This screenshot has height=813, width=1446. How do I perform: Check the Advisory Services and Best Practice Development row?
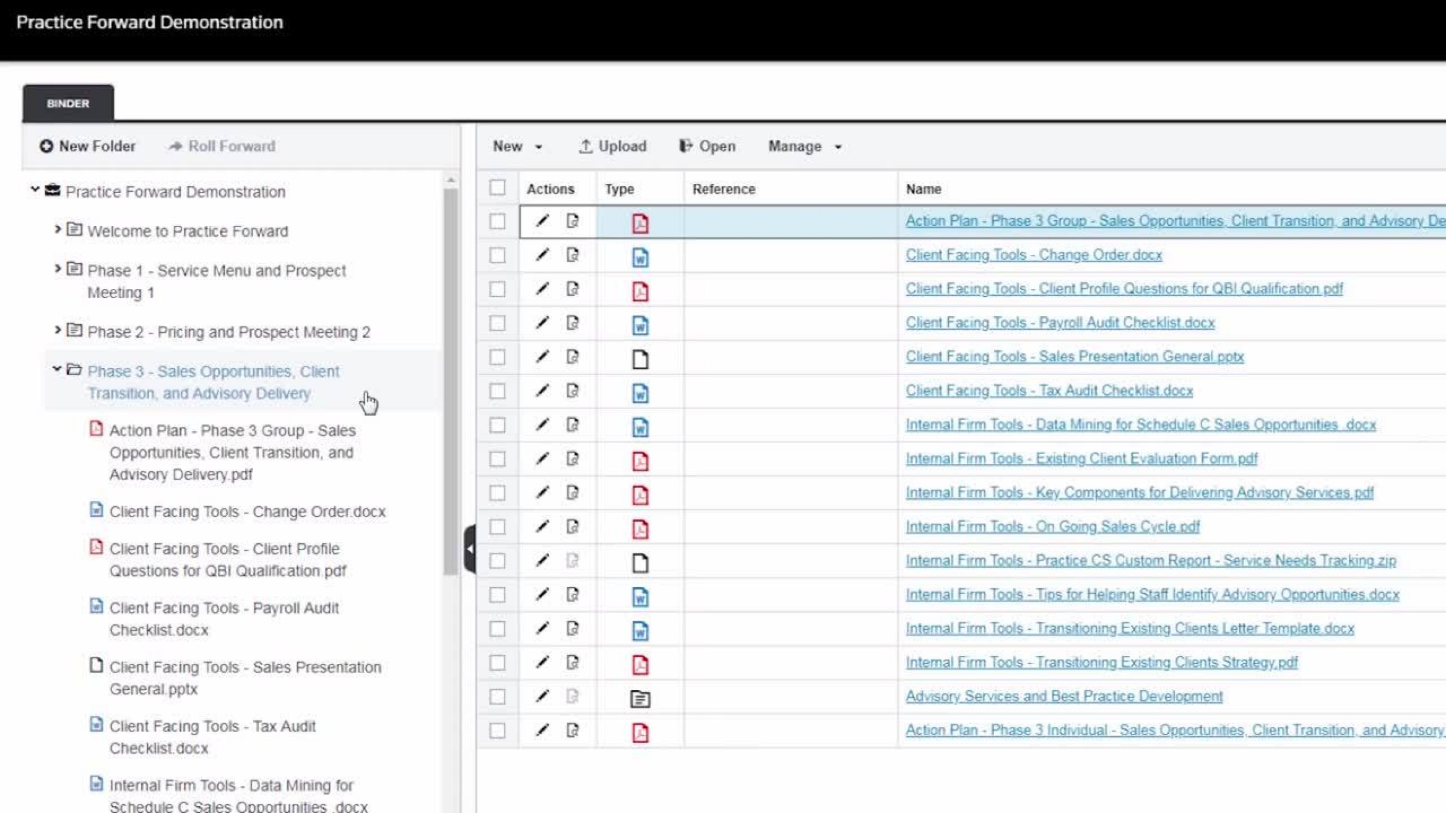498,696
